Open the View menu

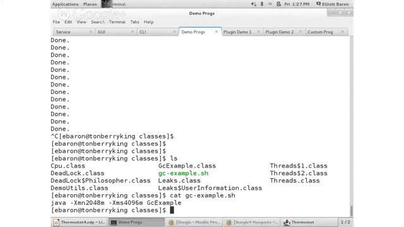[81, 22]
